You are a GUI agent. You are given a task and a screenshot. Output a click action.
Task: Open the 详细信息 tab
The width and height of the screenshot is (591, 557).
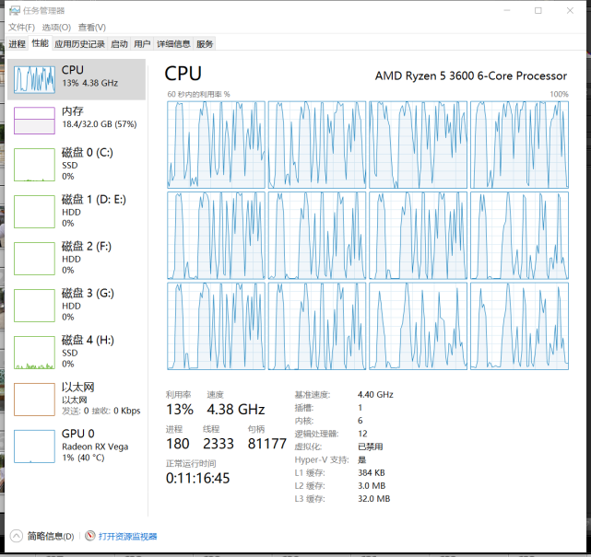pyautogui.click(x=173, y=44)
